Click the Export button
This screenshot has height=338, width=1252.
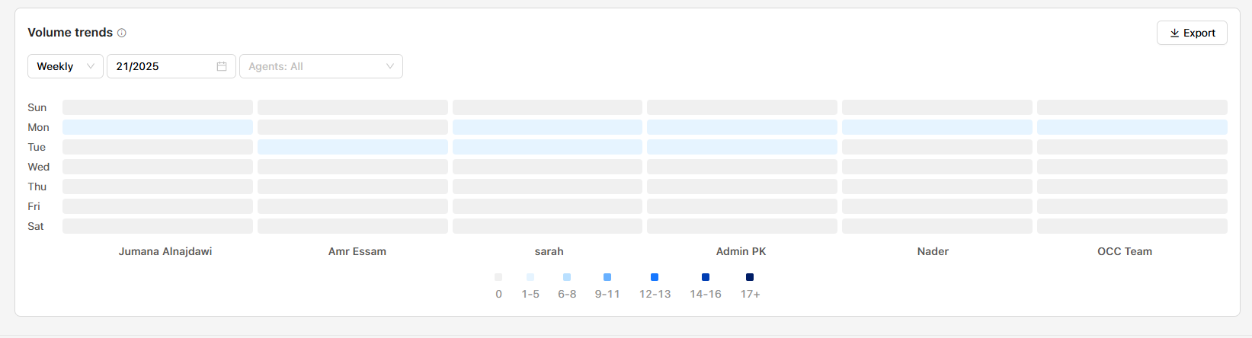(x=1192, y=33)
